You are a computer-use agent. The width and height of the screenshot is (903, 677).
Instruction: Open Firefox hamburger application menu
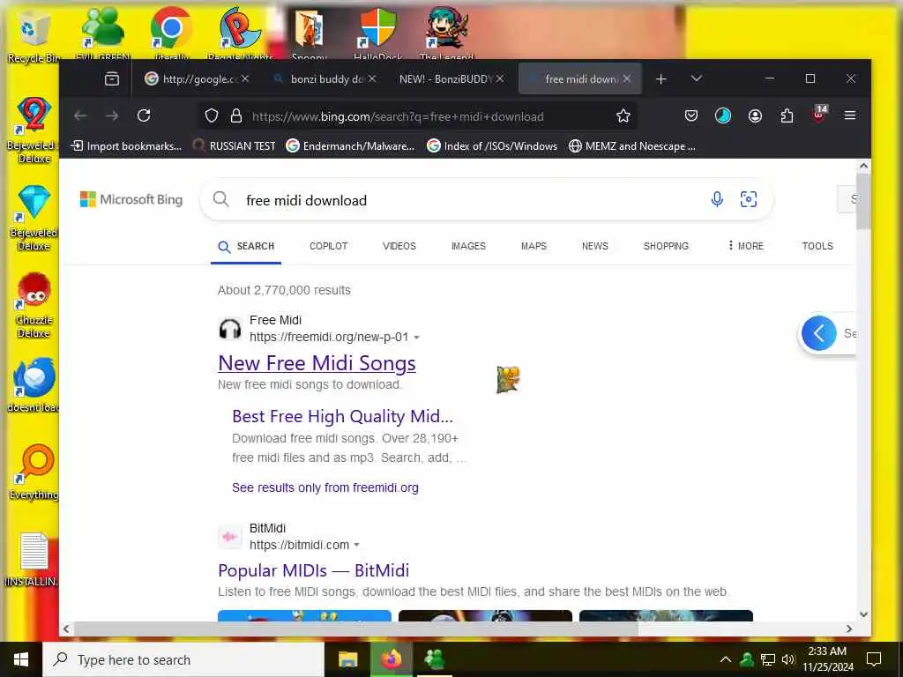850,115
